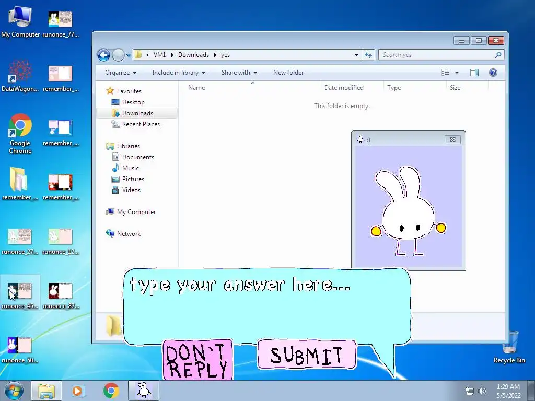
Task: Click the Back arrow in Explorer
Action: click(x=103, y=55)
